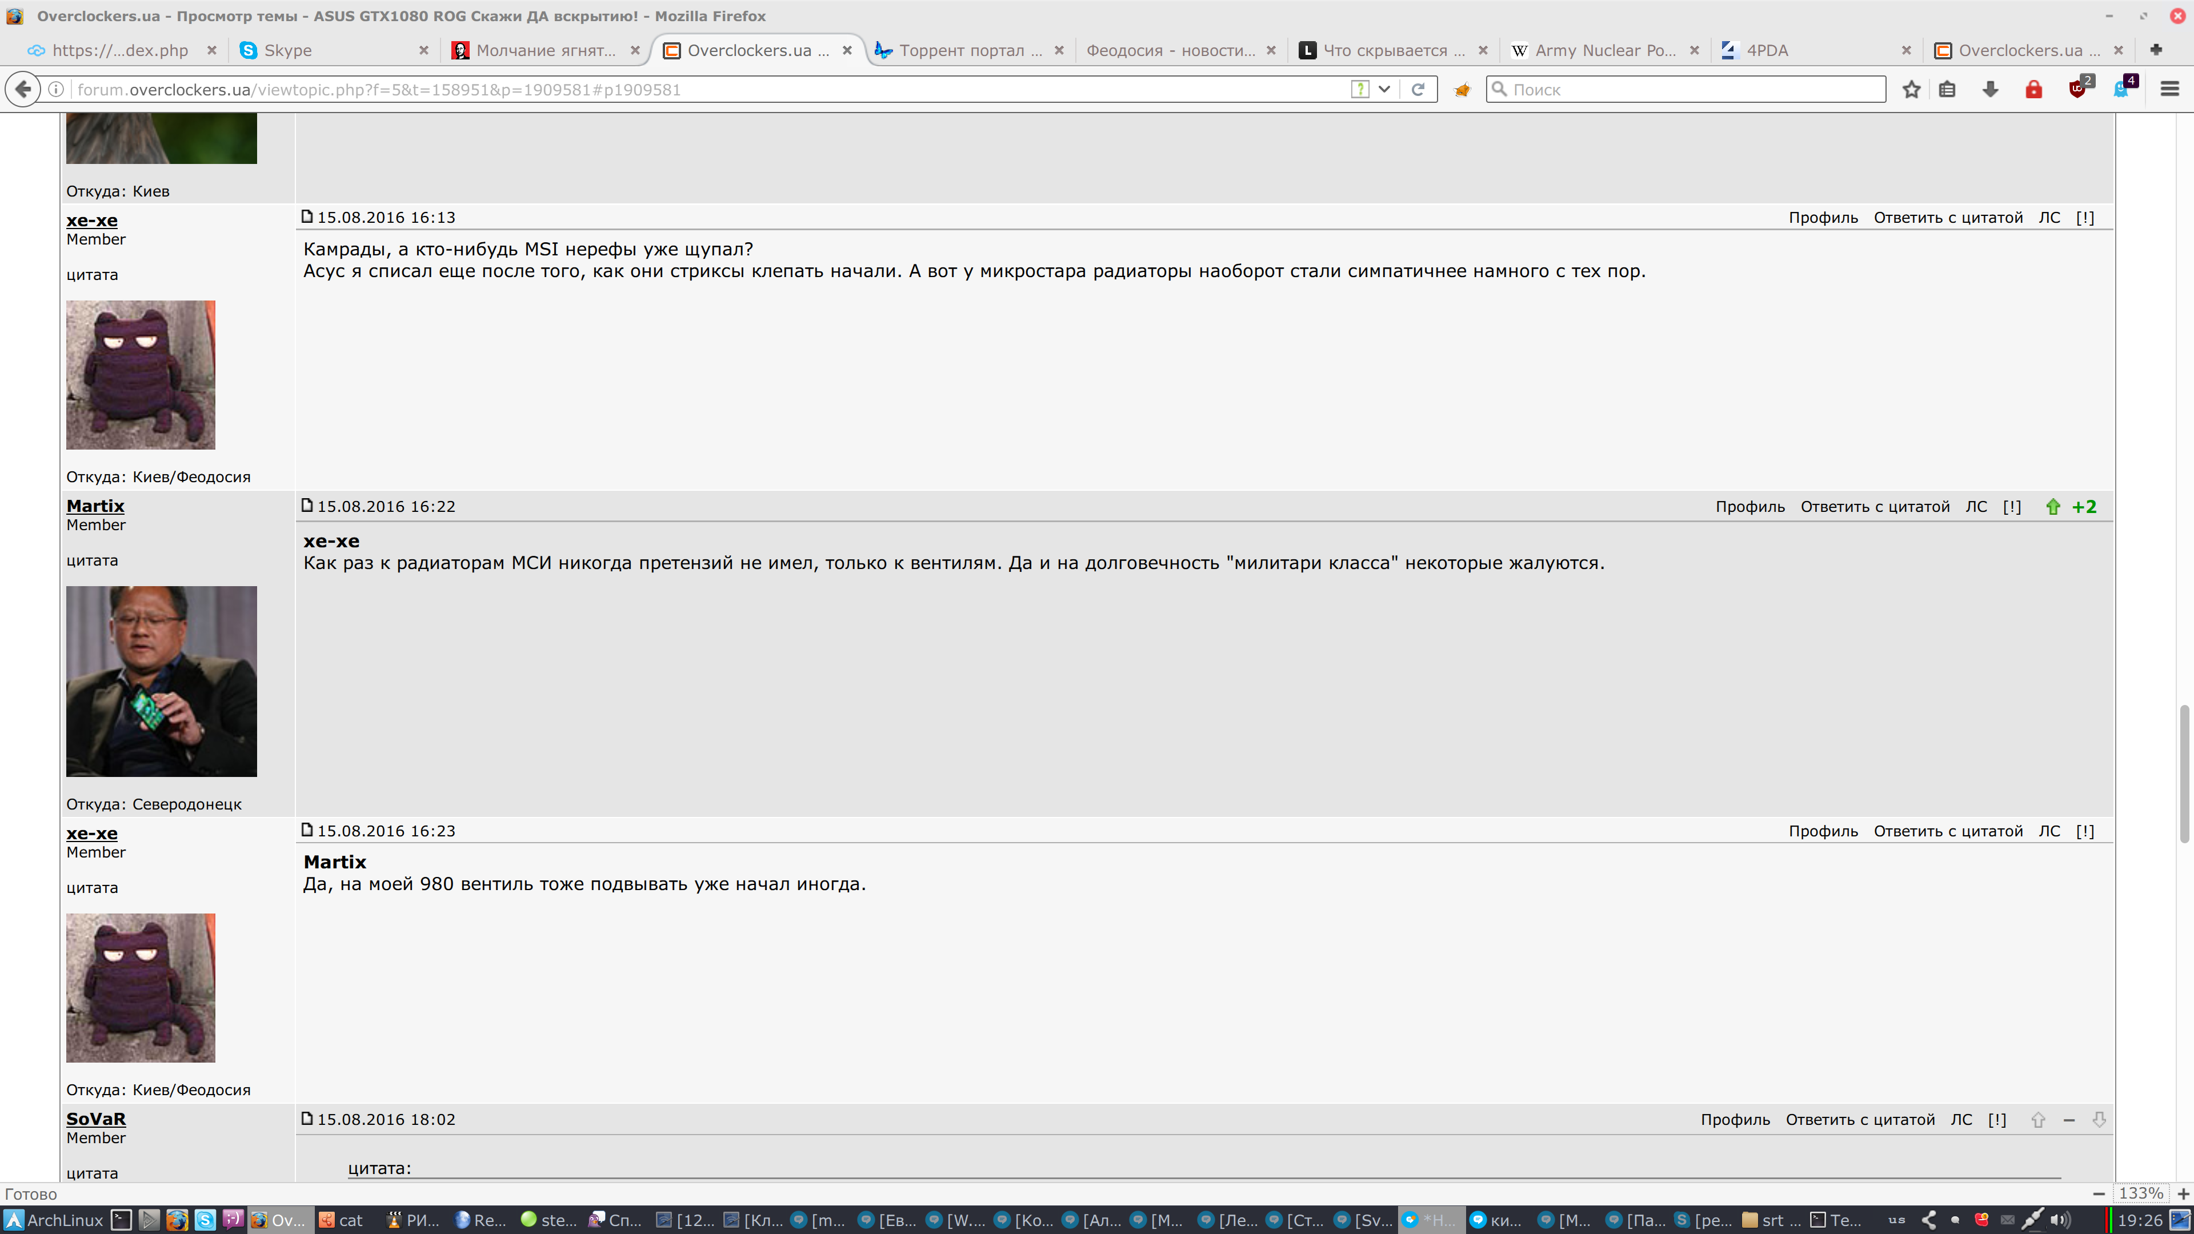This screenshot has width=2194, height=1234.
Task: Open the ArchLinux start menu
Action: point(53,1220)
